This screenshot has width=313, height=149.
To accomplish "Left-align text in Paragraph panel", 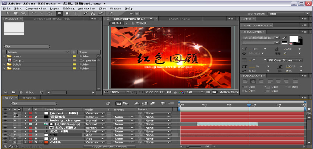I will tap(246, 81).
